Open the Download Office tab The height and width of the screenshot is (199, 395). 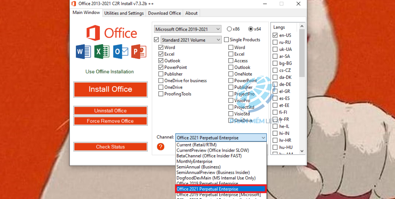point(165,13)
